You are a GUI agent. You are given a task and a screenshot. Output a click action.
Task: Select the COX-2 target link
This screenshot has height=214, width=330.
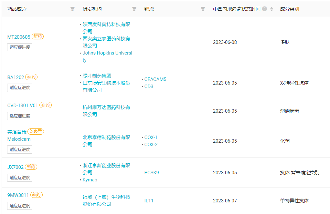pyautogui.click(x=151, y=145)
